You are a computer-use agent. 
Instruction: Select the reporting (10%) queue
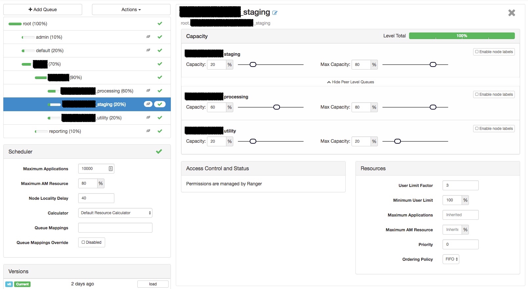tap(65, 131)
